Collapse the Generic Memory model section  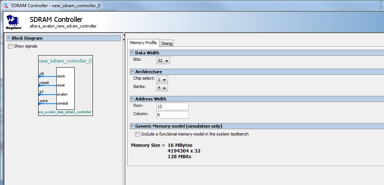click(x=132, y=126)
